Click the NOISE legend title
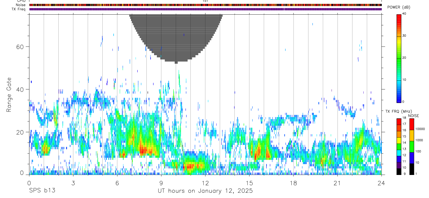This screenshot has width=429, height=198. (413, 116)
